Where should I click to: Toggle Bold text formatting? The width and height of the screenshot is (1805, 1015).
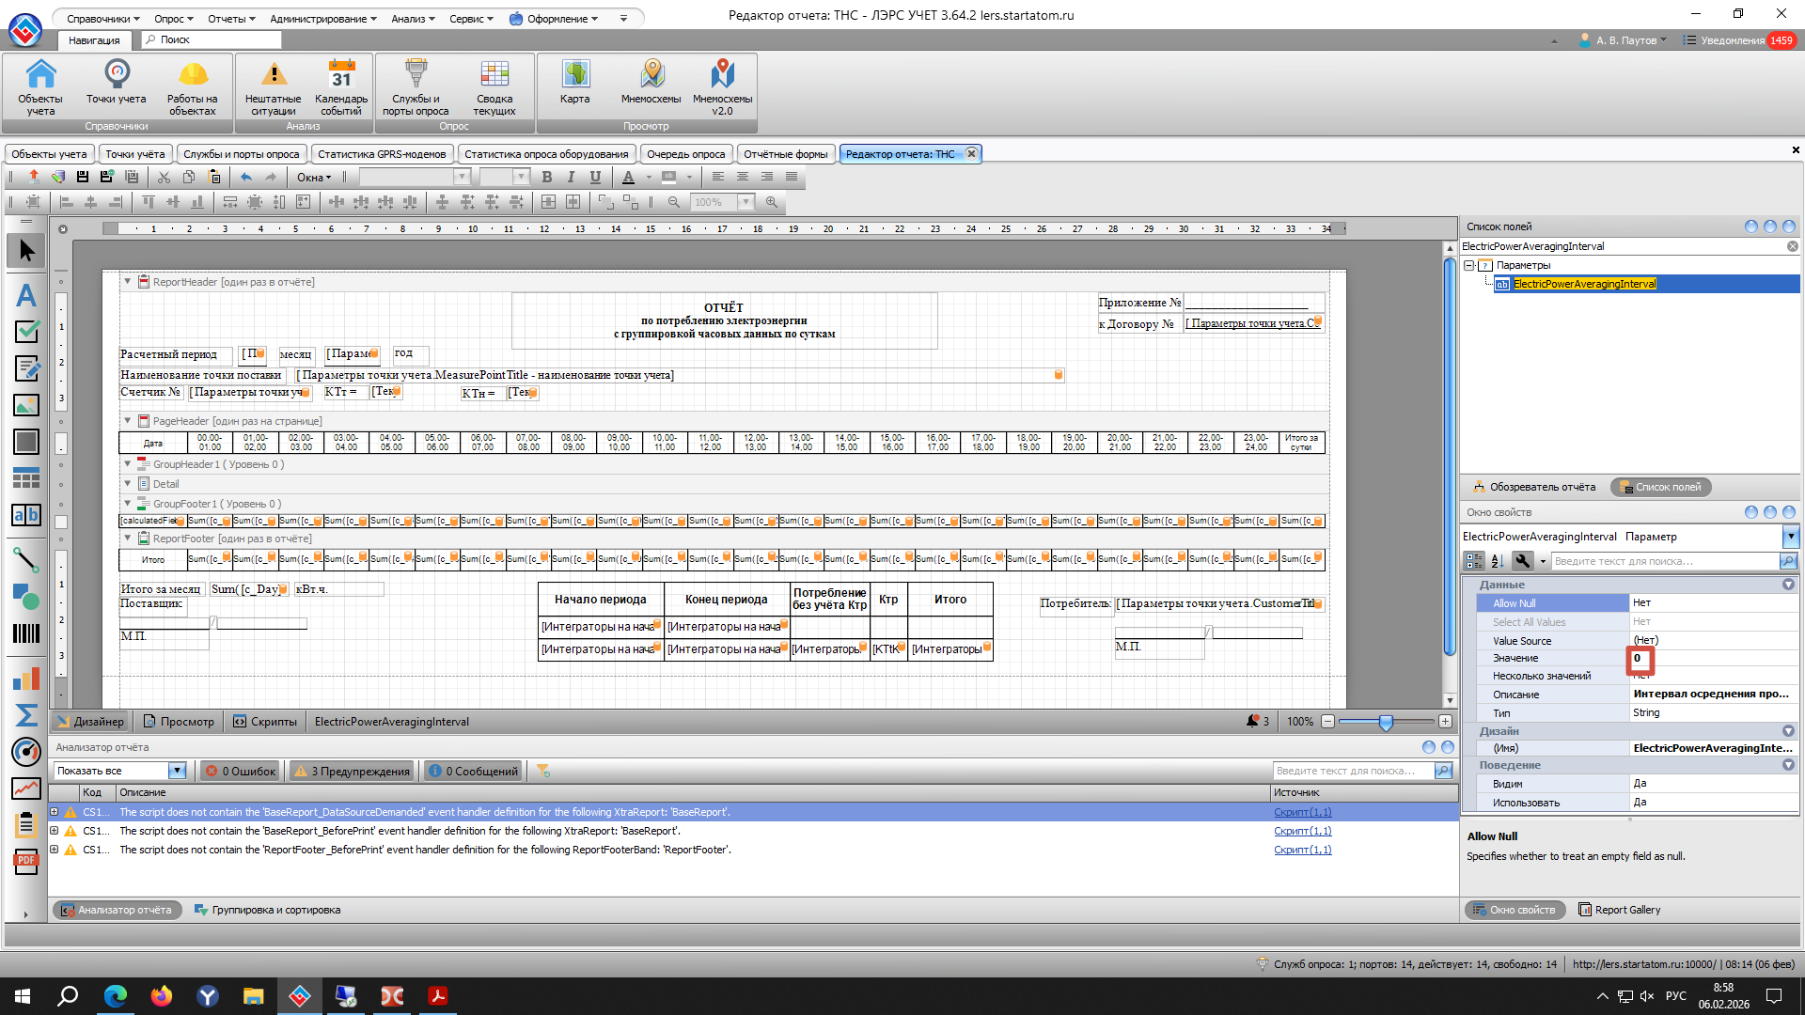click(x=547, y=178)
